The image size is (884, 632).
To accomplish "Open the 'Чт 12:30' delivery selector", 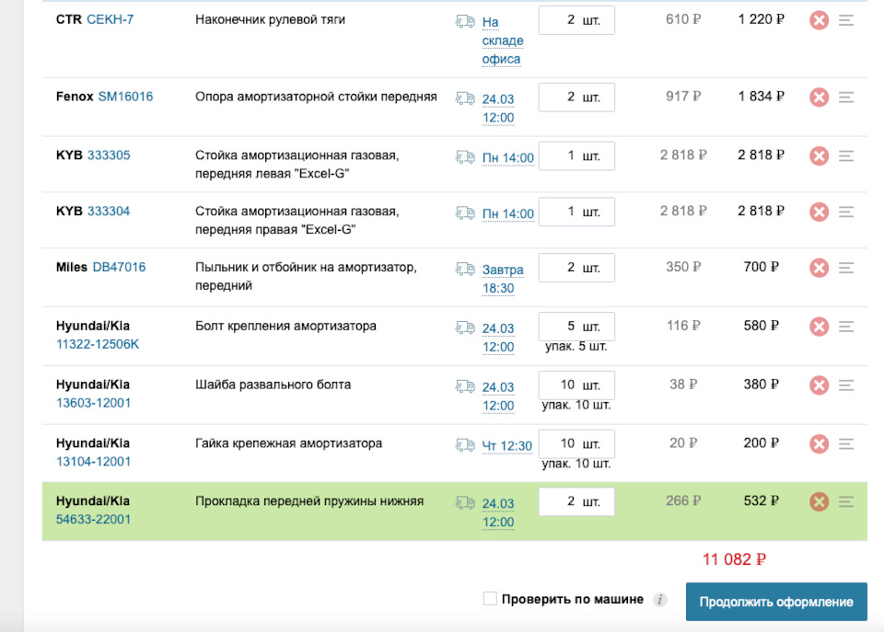I will 506,446.
